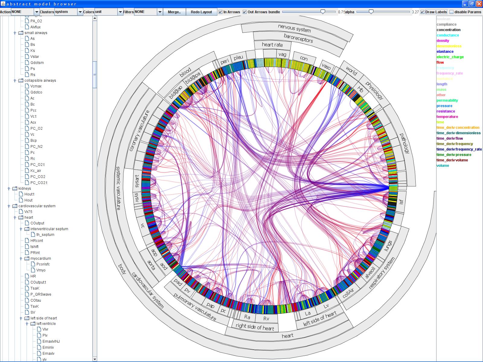Click the cardiovascular system folder icon
This screenshot has height=362, width=483.
pyautogui.click(x=14, y=206)
